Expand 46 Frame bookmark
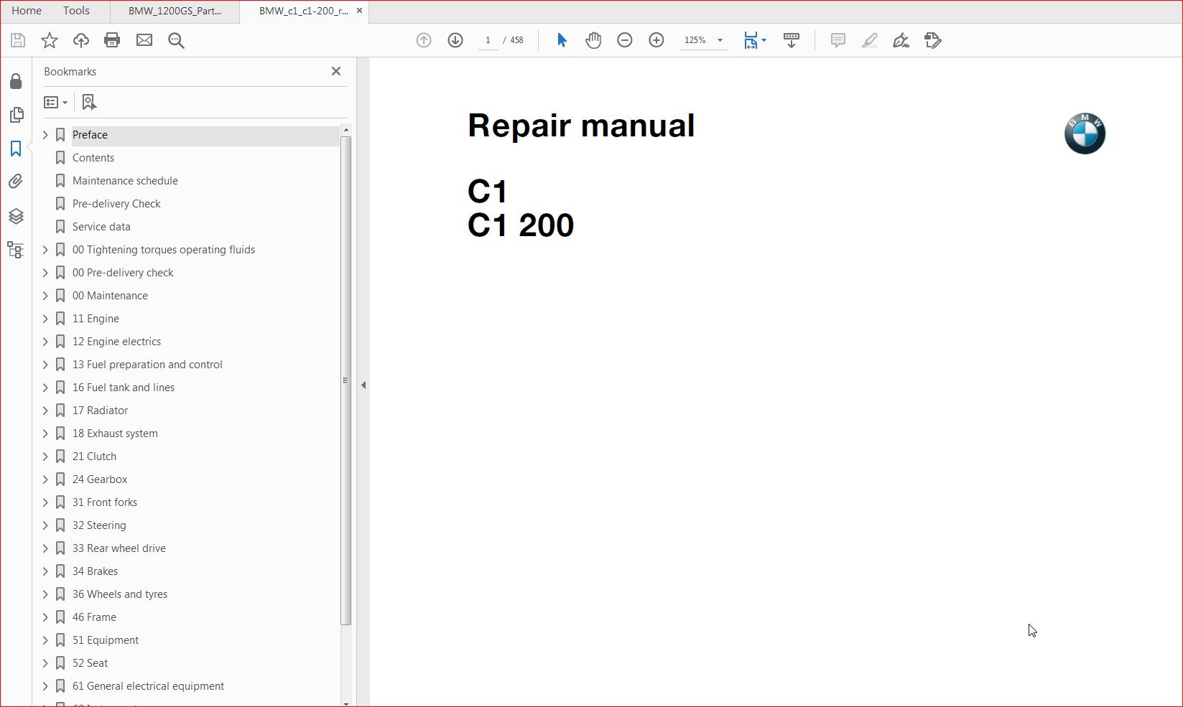Screen dimensions: 1183x707 click(x=45, y=617)
